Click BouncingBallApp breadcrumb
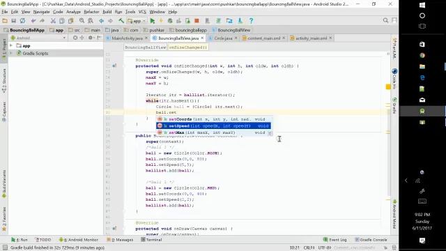 [24, 30]
